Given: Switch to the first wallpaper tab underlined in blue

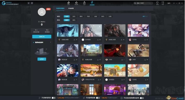Looking at the screenshot, I should click(x=60, y=8).
